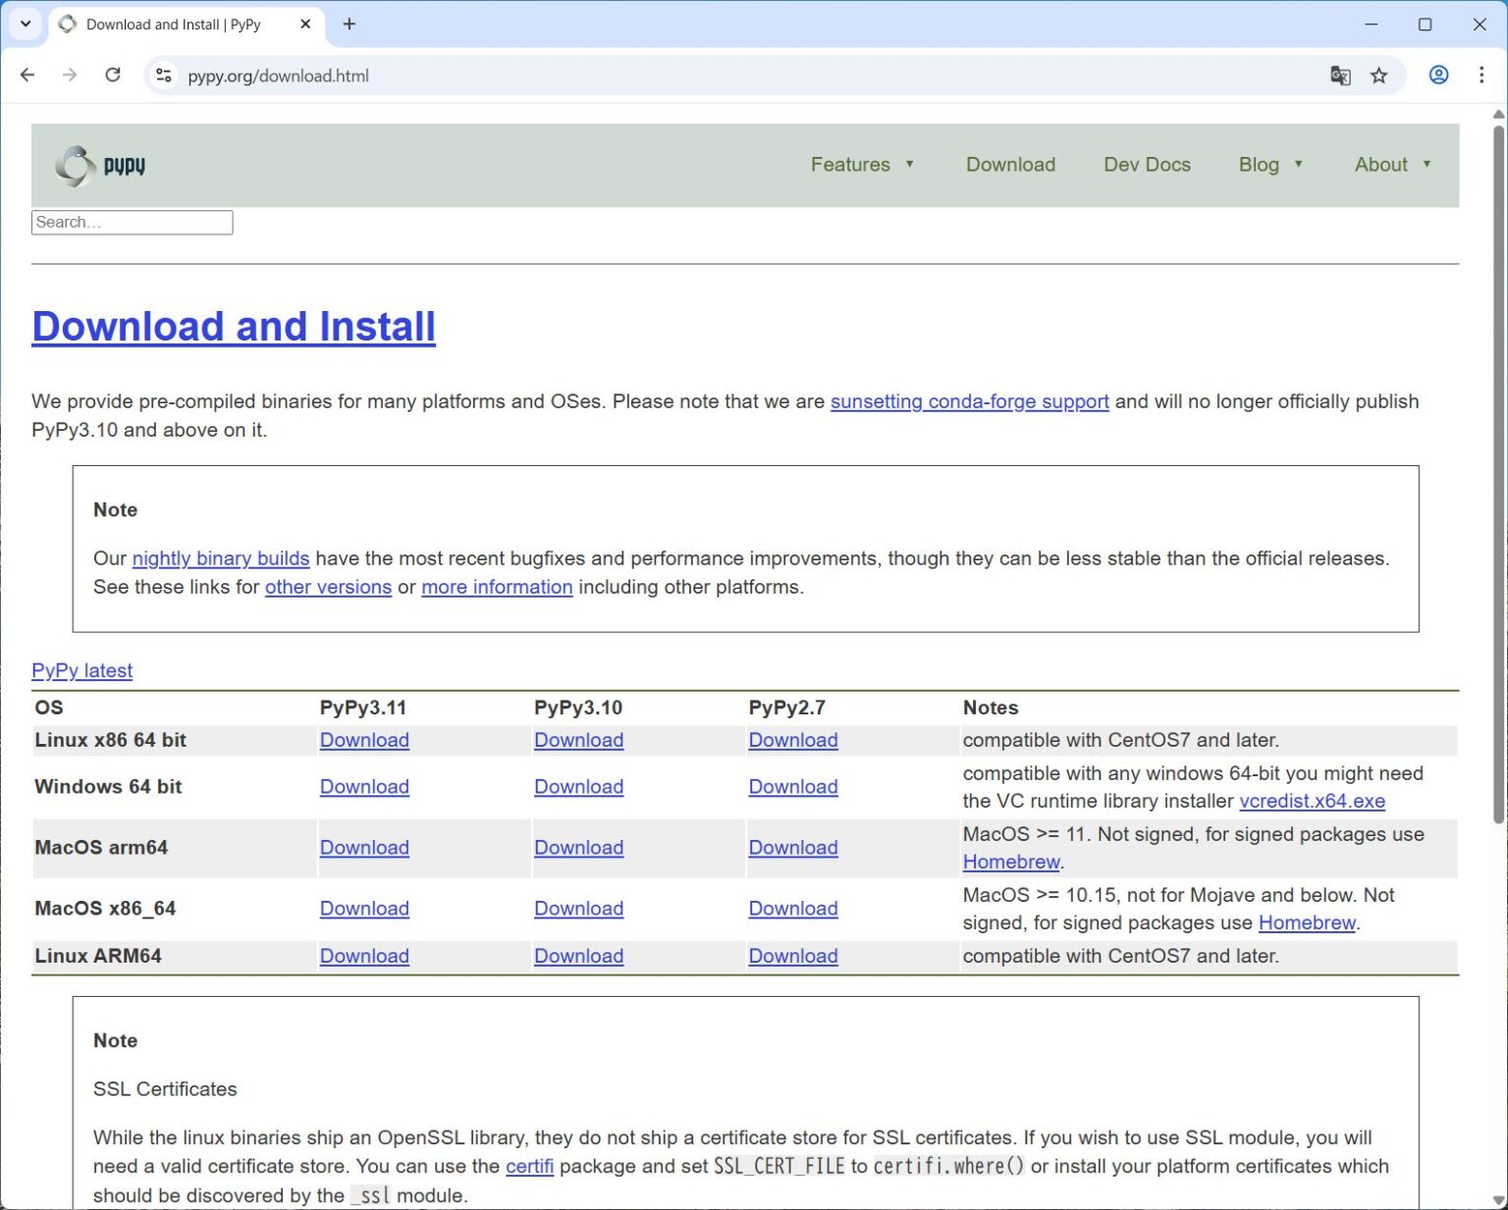Expand the About dropdown menu
Viewport: 1508px width, 1210px height.
coord(1391,165)
